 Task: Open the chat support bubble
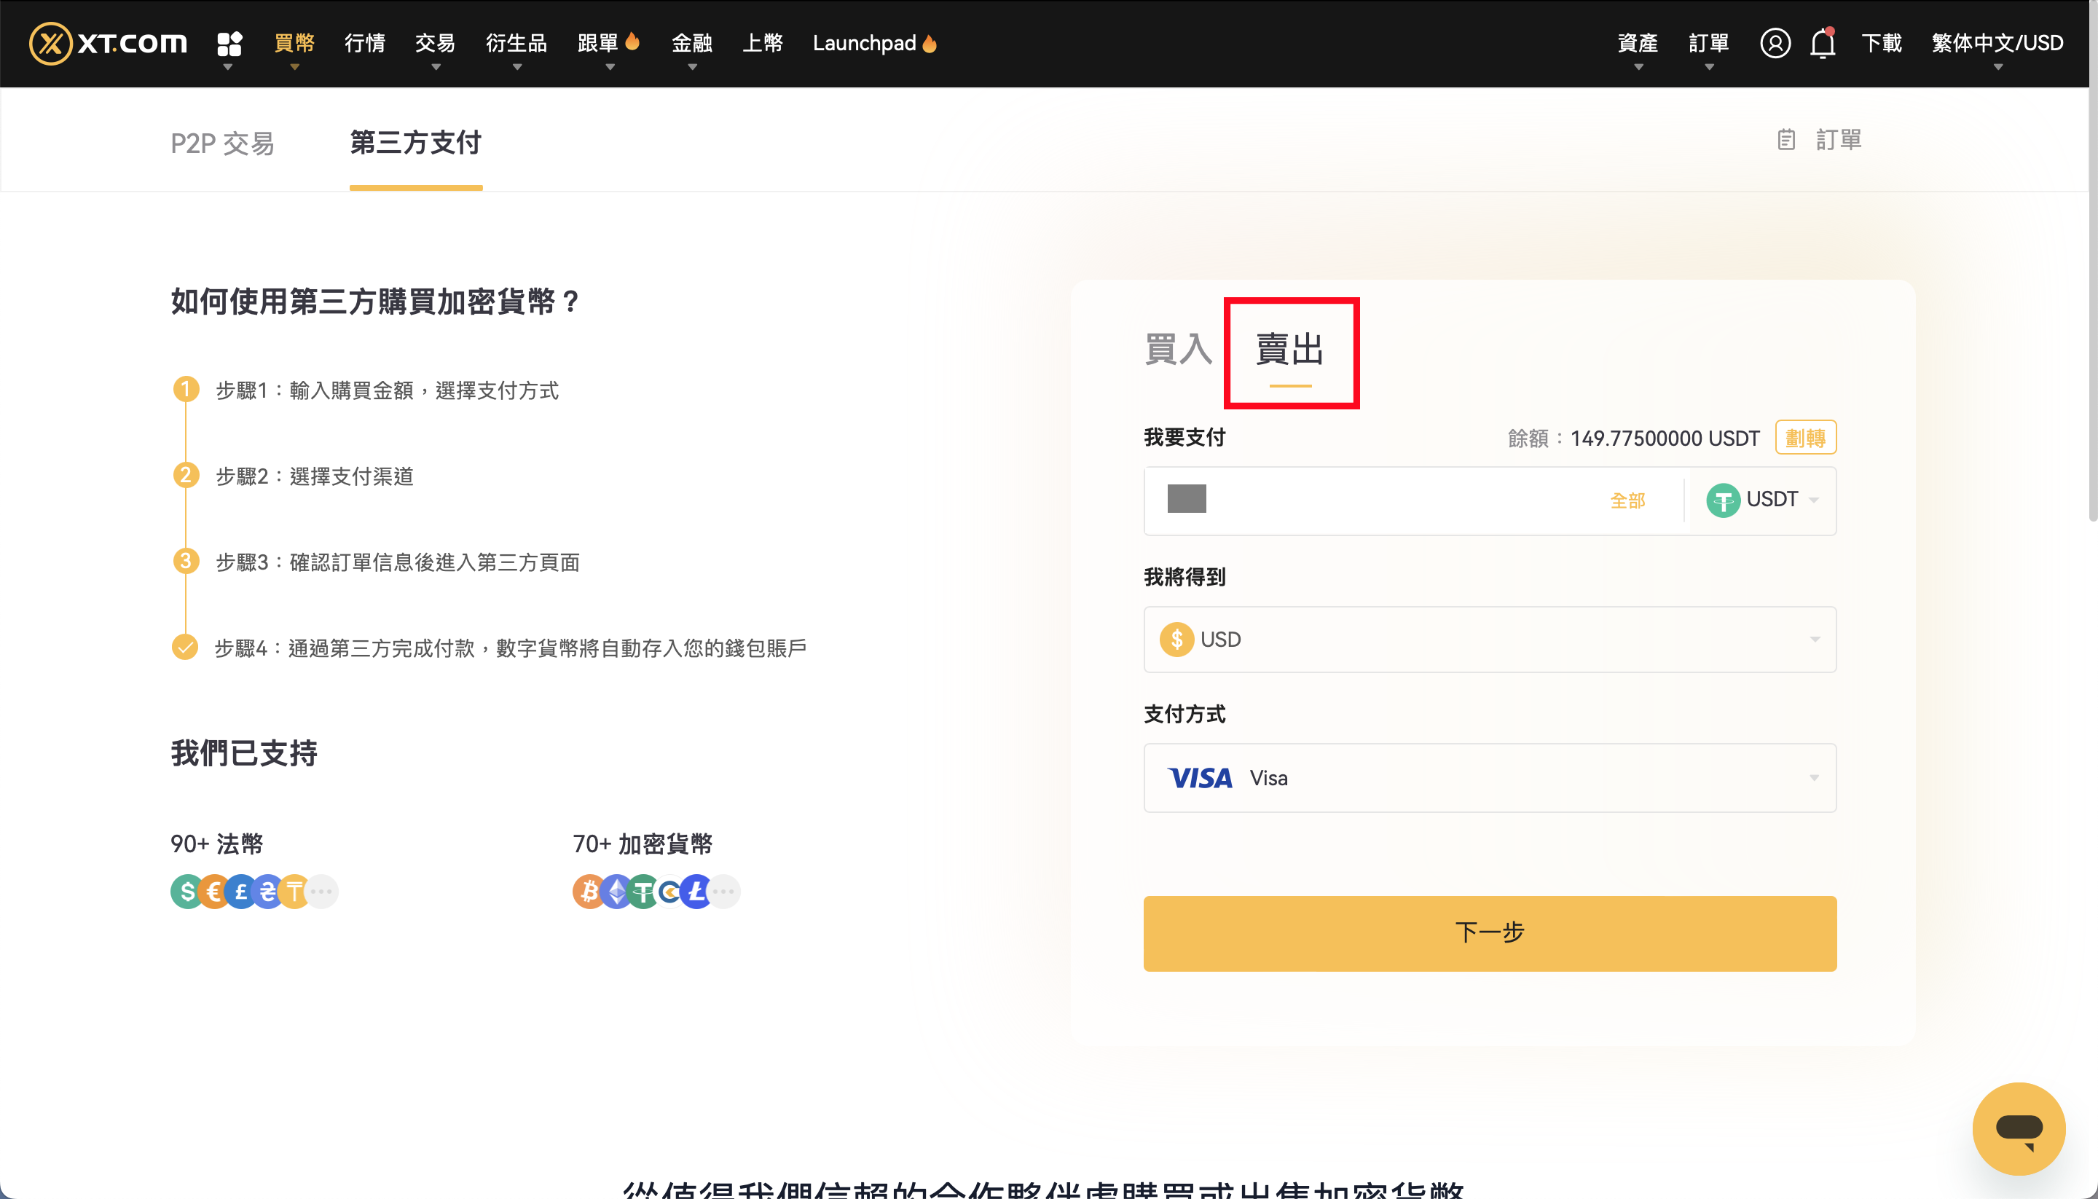pos(2018,1128)
